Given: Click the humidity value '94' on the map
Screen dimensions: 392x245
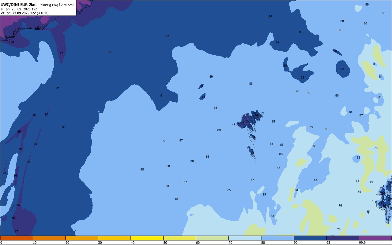Looking at the screenshot, I should tap(270, 16).
